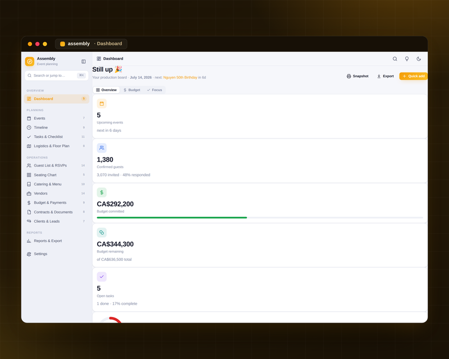Open the Nguyen 50th Birthday link
The width and height of the screenshot is (449, 359).
click(180, 77)
